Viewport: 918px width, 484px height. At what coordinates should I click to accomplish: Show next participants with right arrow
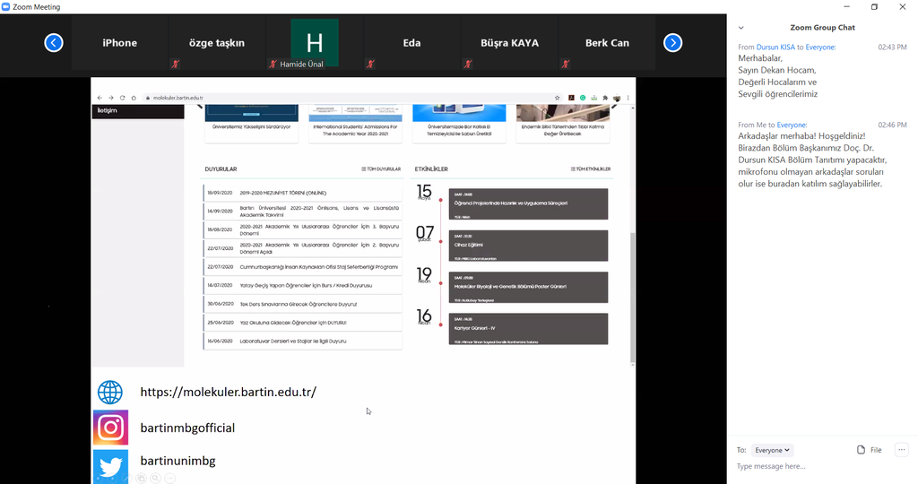[x=672, y=42]
